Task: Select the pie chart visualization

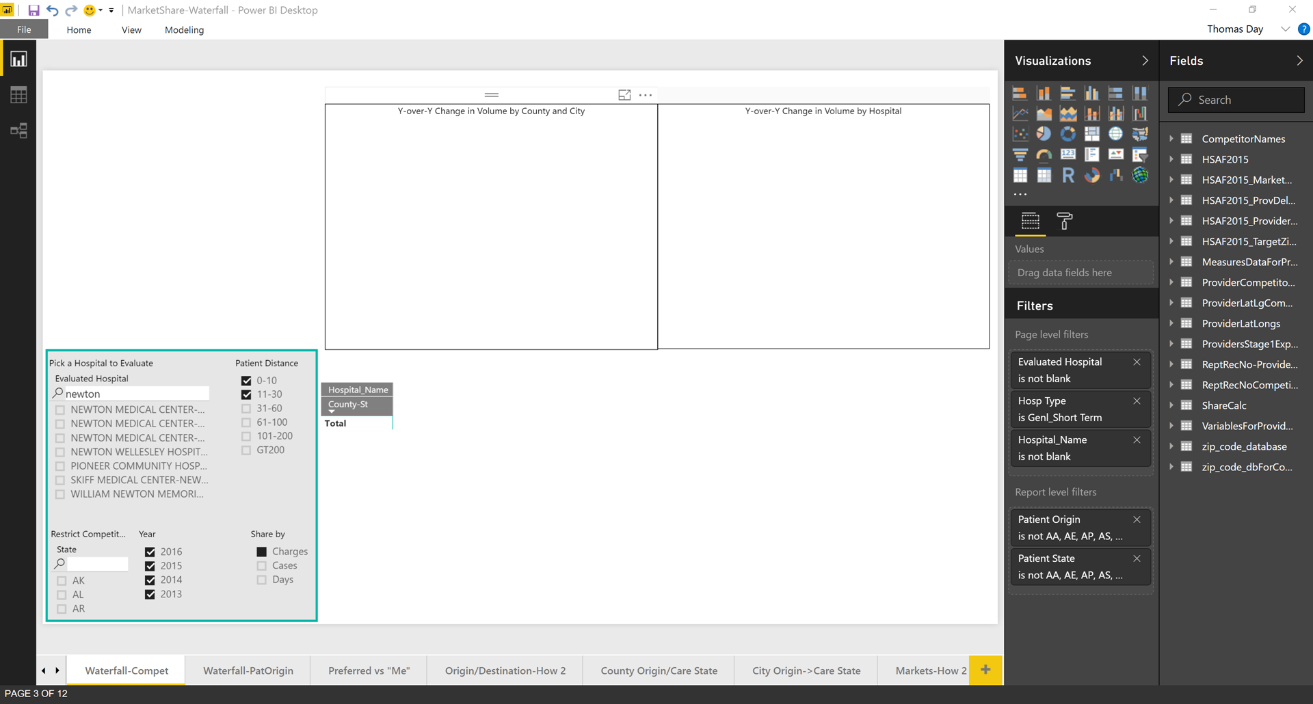Action: coord(1044,134)
